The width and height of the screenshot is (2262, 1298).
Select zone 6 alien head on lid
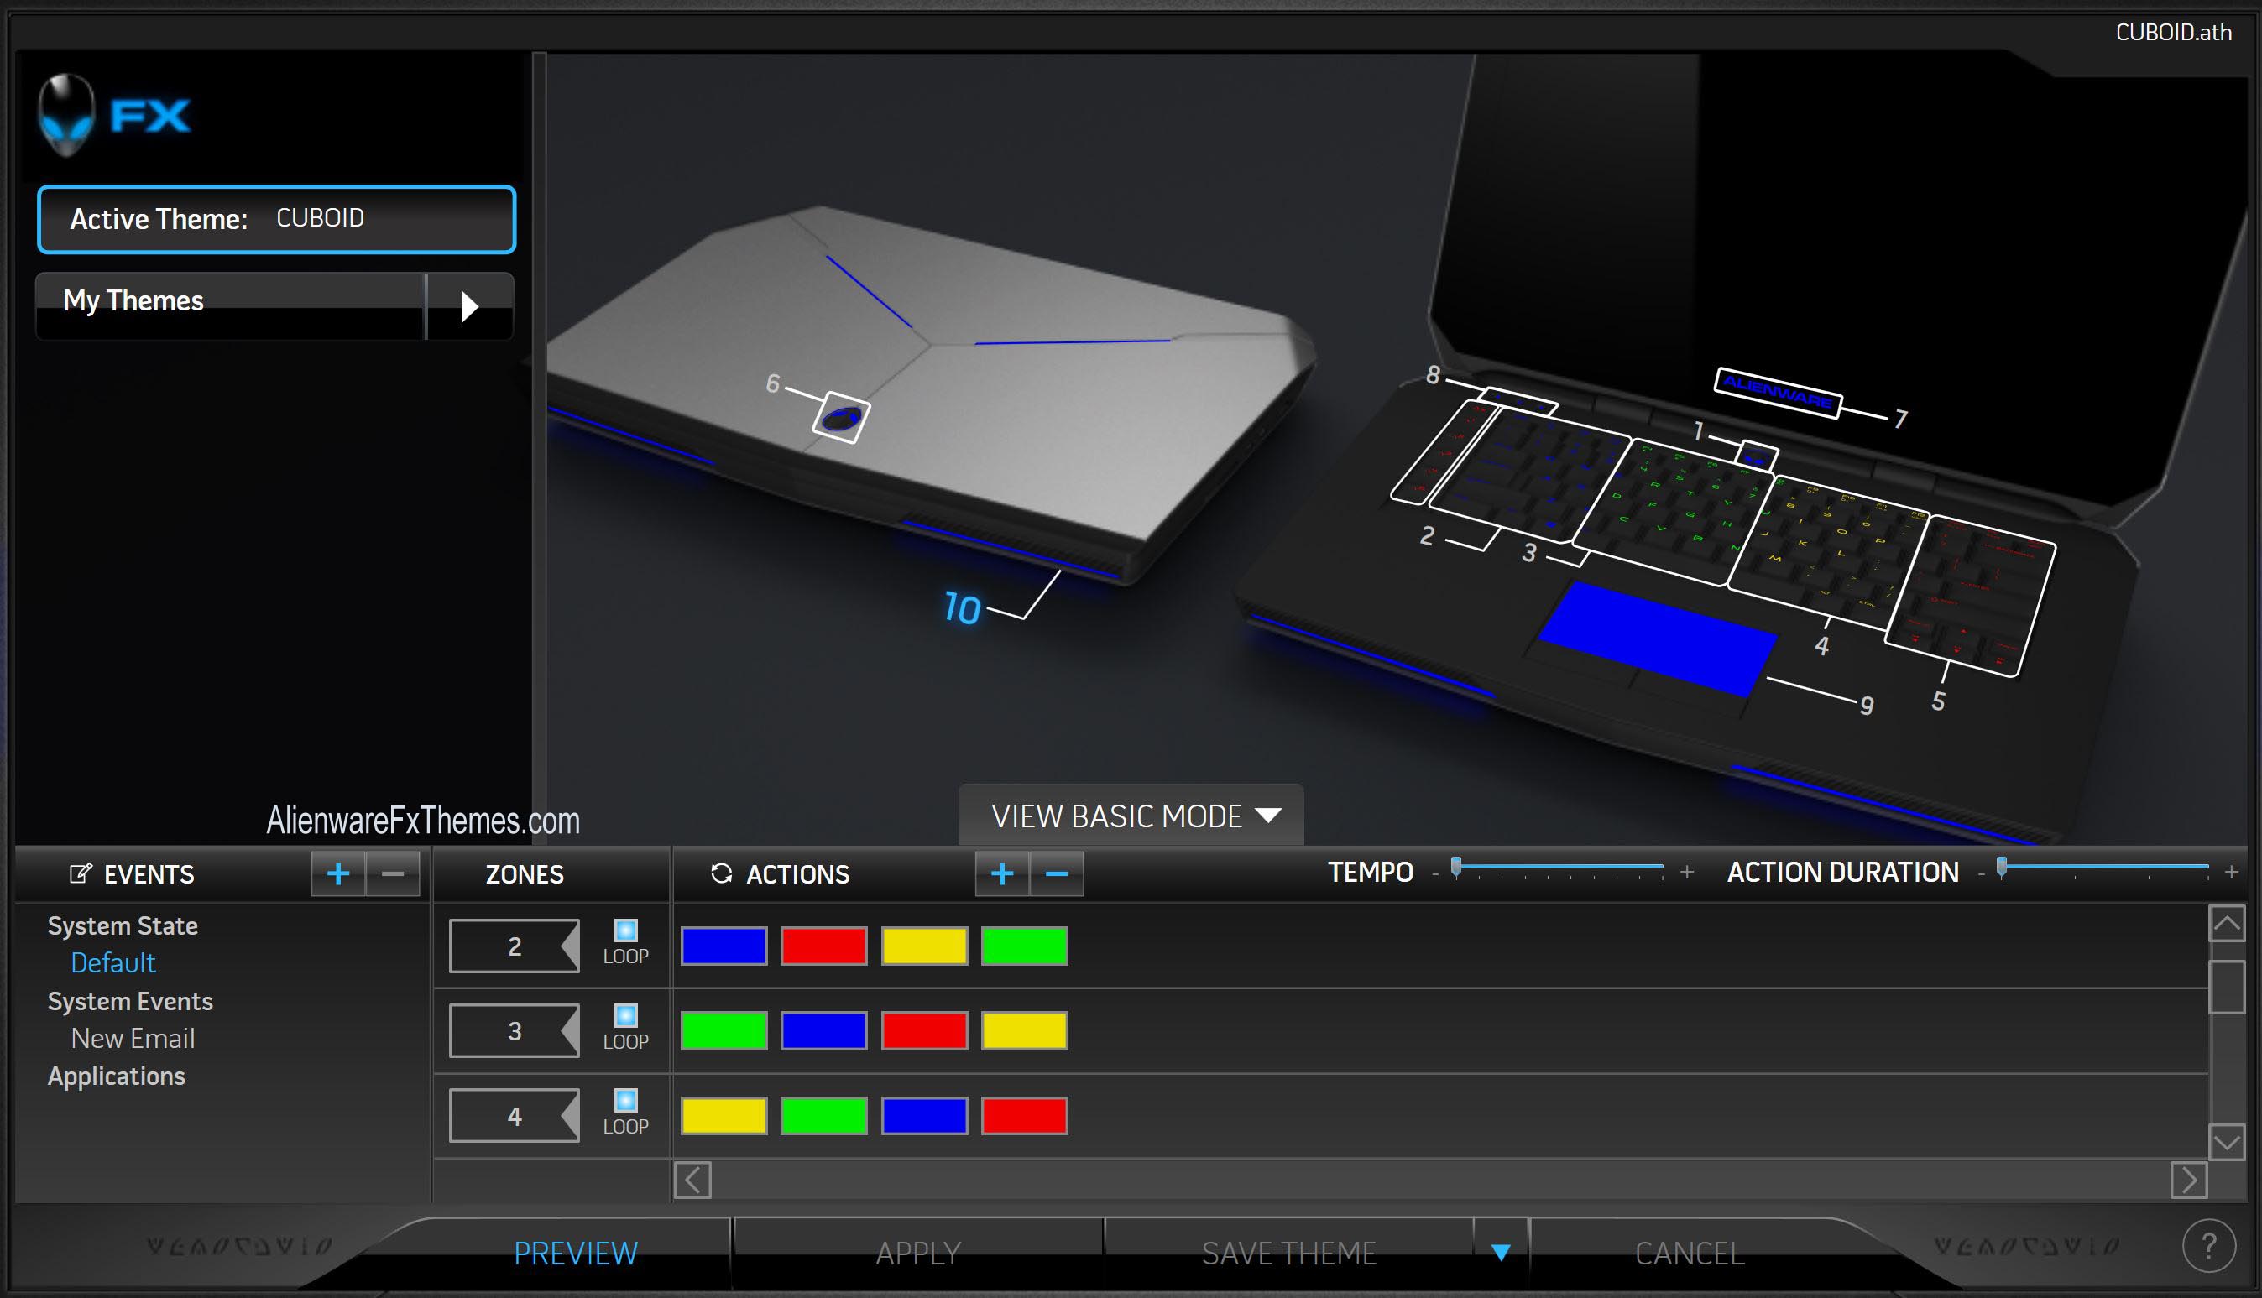[841, 417]
